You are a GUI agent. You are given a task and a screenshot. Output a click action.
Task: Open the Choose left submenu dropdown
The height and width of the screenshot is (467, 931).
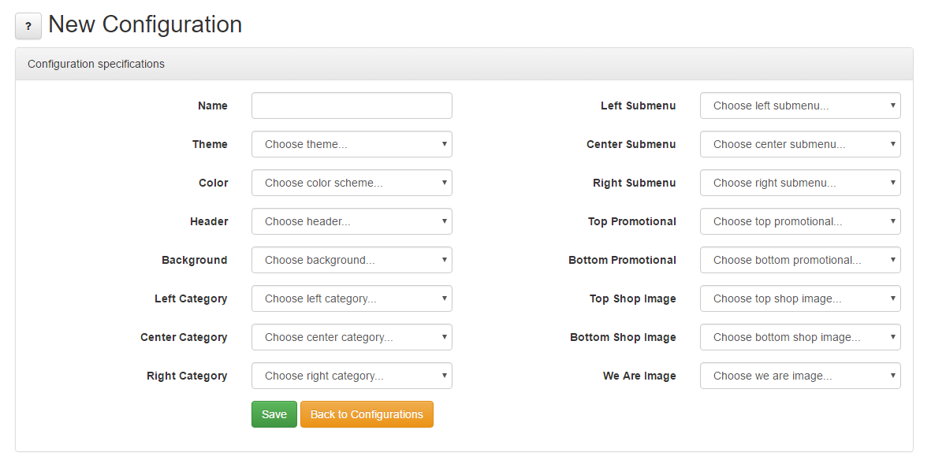[800, 106]
